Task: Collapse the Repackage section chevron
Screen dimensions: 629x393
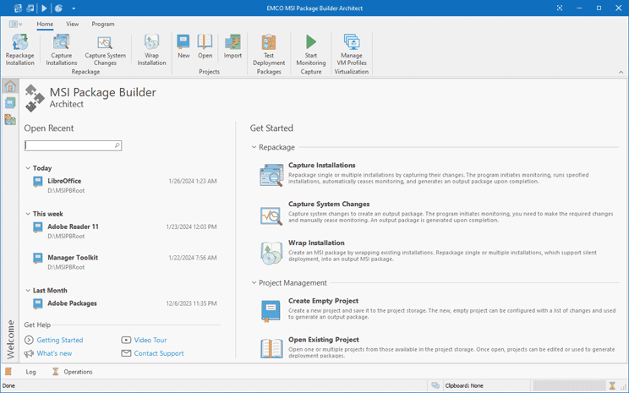Action: (254, 147)
